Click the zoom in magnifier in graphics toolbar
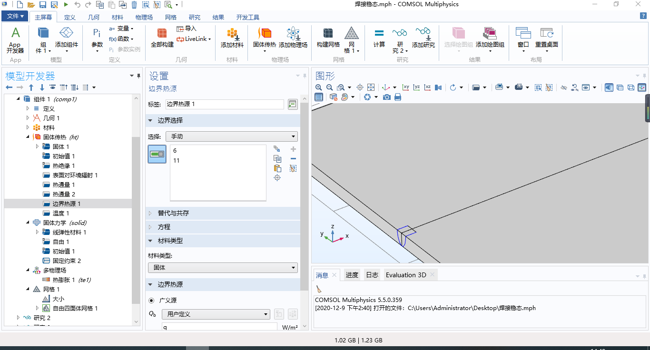Image resolution: width=650 pixels, height=350 pixels. point(319,87)
